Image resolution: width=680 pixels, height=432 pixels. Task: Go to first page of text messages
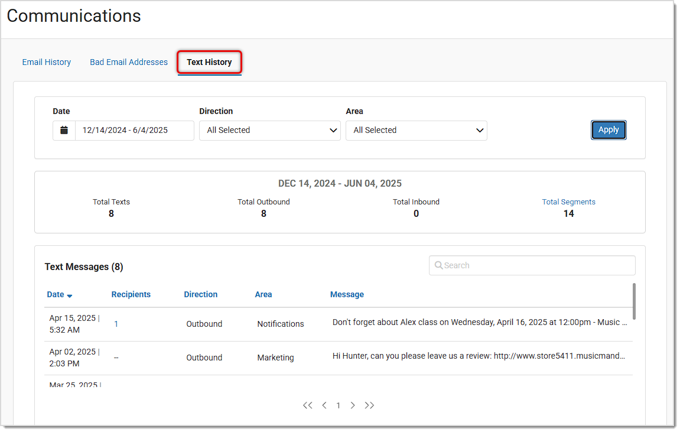pyautogui.click(x=307, y=405)
